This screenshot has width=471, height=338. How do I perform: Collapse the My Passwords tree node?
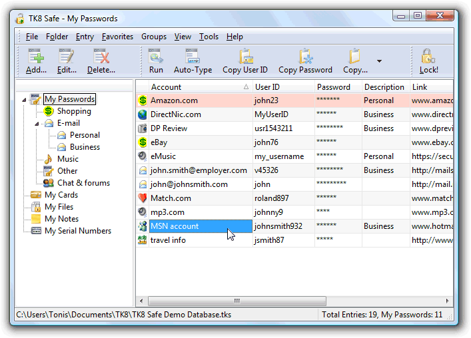(24, 100)
